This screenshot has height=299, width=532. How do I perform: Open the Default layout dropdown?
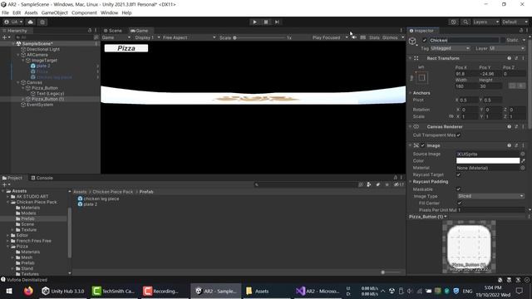515,22
